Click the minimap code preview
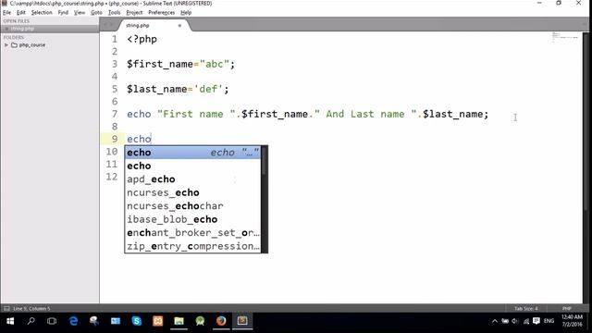592x333 pixels. pos(564,37)
